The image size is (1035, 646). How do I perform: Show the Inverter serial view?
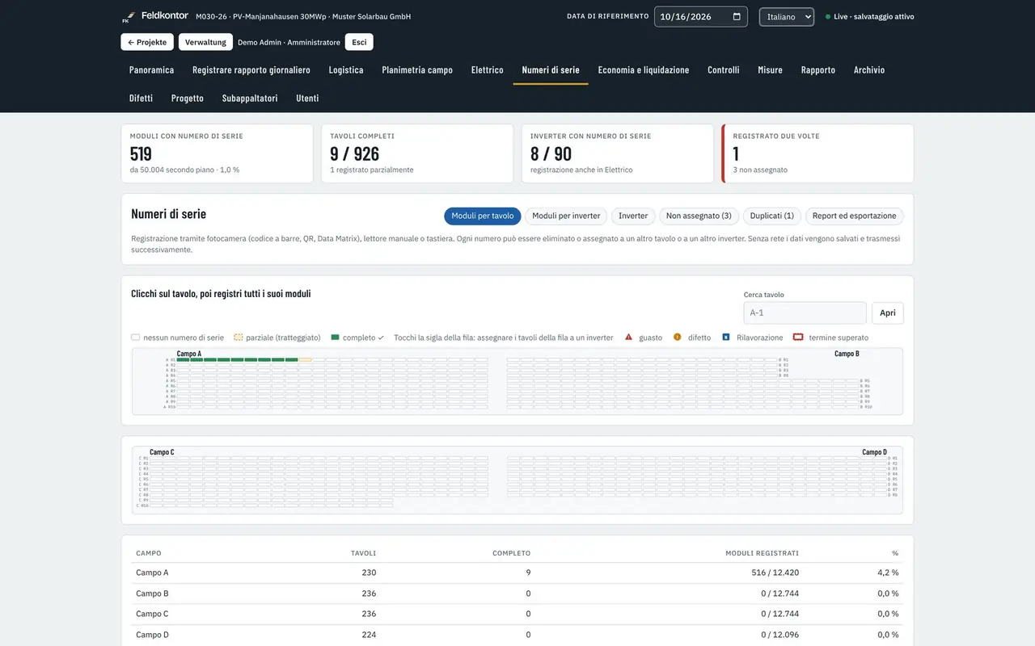coord(633,216)
